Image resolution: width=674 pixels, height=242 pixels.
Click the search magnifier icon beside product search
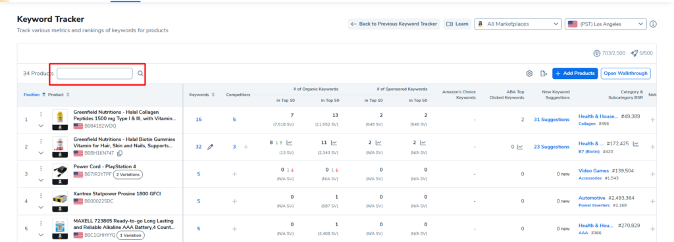140,74
